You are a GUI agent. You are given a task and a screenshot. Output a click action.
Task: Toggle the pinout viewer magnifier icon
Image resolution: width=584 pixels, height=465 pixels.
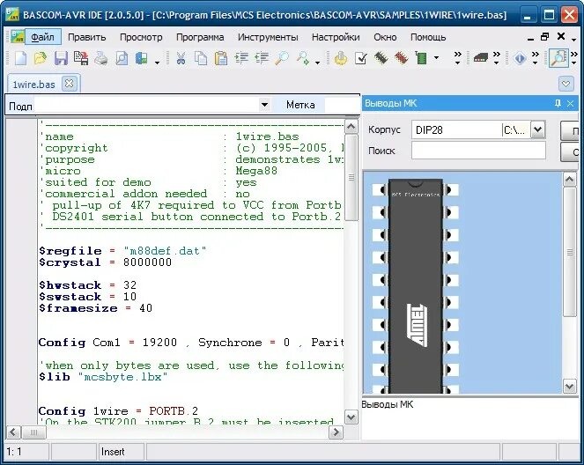(558, 58)
